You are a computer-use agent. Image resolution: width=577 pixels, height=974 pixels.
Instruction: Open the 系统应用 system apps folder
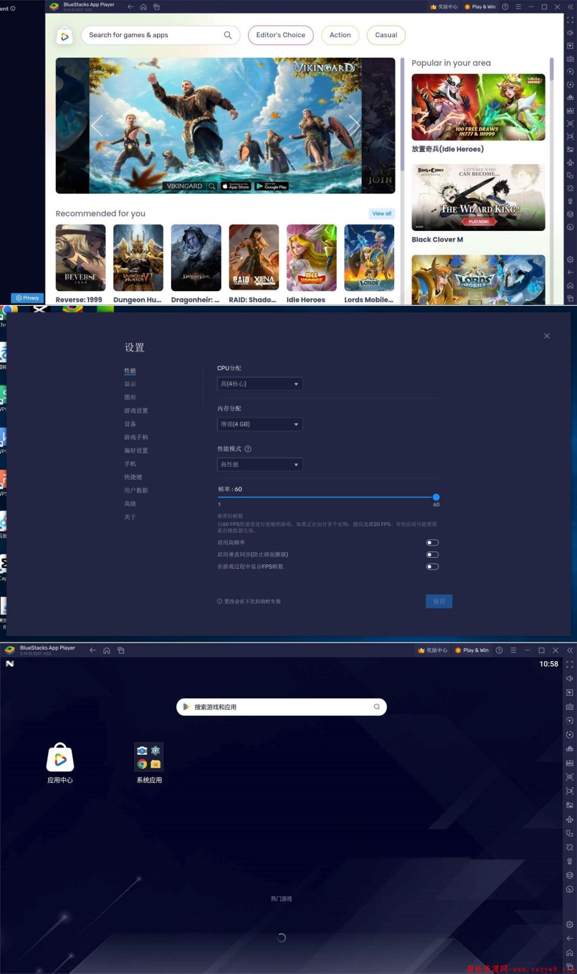[x=149, y=757]
